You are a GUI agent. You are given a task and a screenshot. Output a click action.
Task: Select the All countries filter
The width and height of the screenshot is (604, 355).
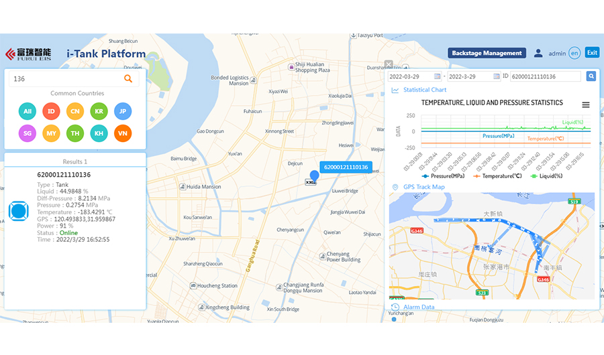point(28,111)
